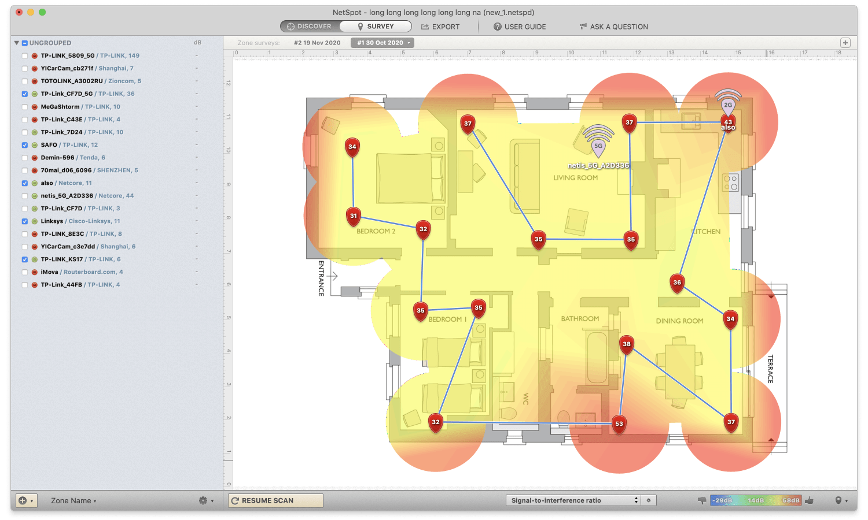Click the thumbs-up icon by the color scale
The width and height of the screenshot is (868, 520).
pos(809,500)
